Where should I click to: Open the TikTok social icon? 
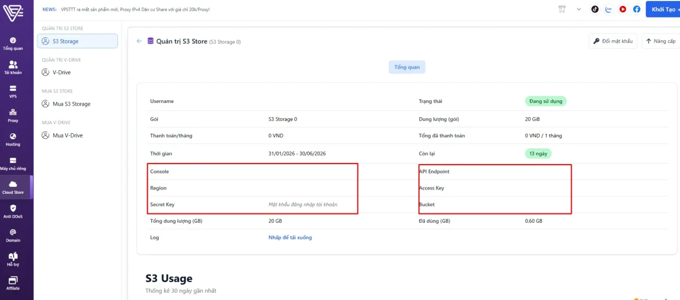(595, 9)
